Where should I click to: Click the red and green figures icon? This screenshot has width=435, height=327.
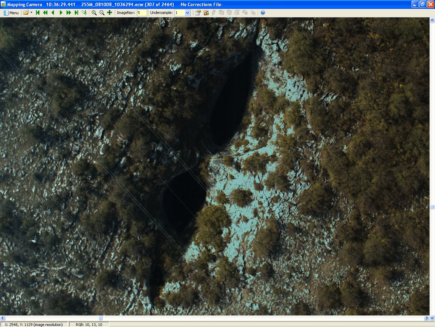[x=206, y=13]
